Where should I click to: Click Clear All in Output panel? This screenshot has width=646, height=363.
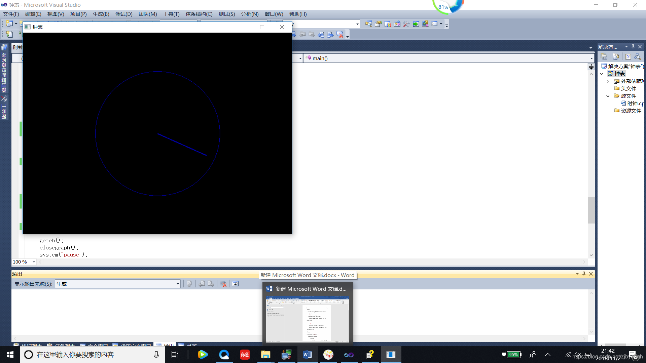[223, 284]
